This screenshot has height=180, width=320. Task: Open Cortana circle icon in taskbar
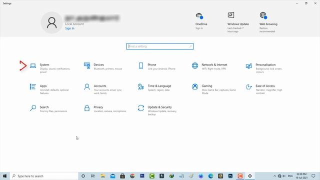pos(83,176)
